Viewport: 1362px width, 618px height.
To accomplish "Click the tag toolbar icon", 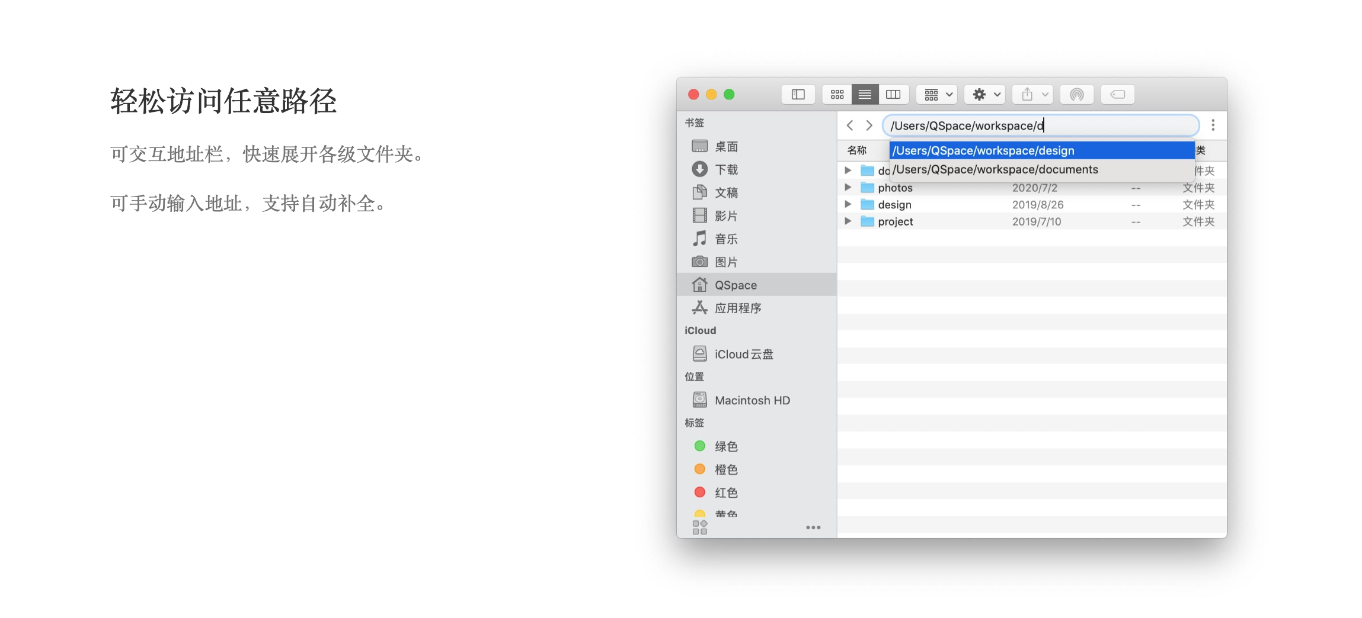I will tap(1117, 95).
